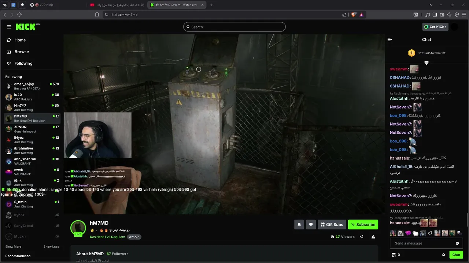This screenshot has width=469, height=263.
Task: Open the user profile avatar menu
Action: [454, 27]
